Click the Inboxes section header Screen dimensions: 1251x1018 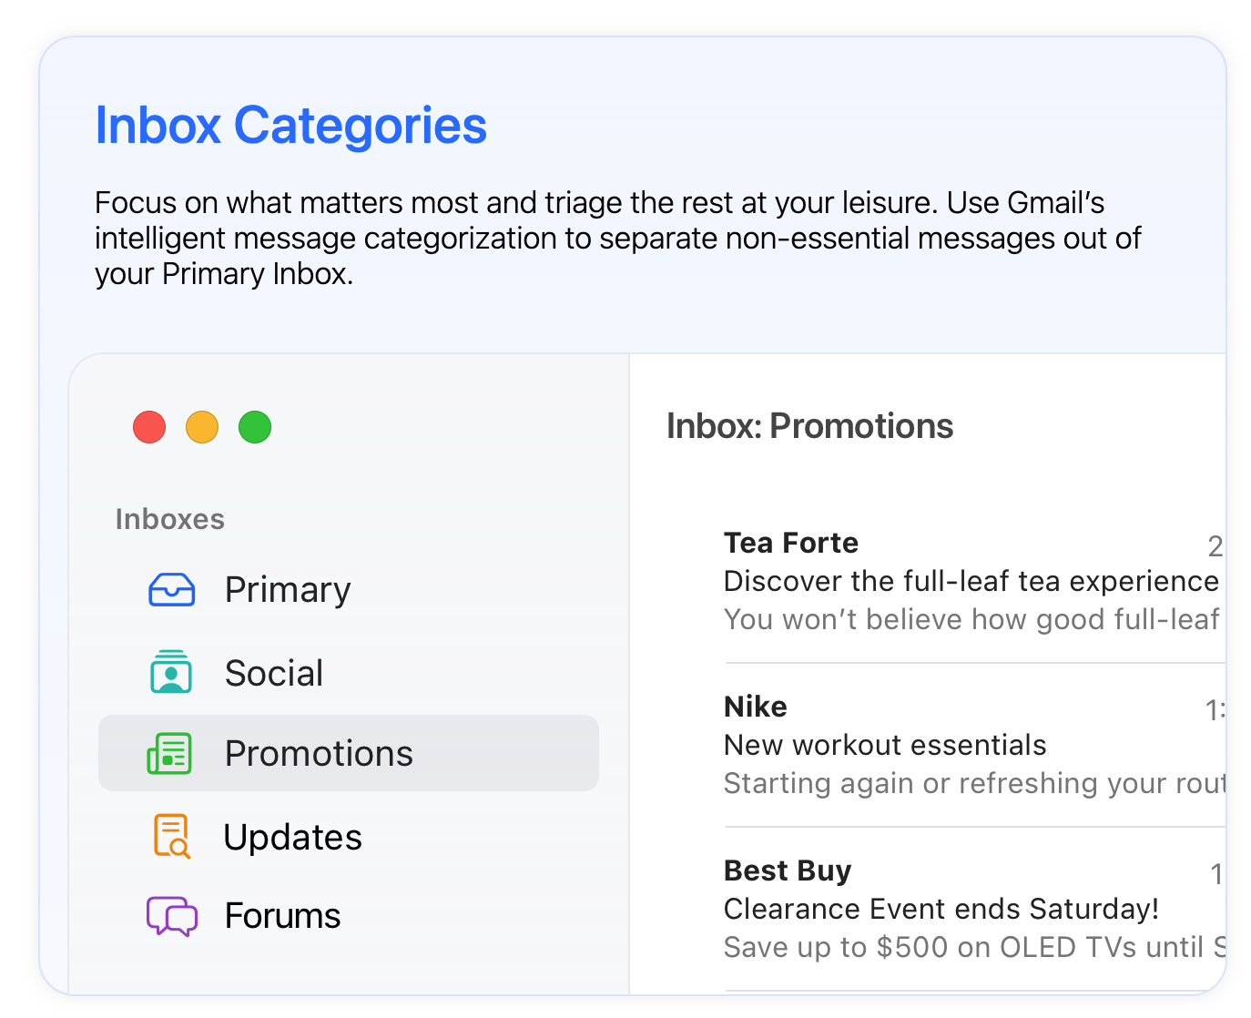(x=169, y=519)
